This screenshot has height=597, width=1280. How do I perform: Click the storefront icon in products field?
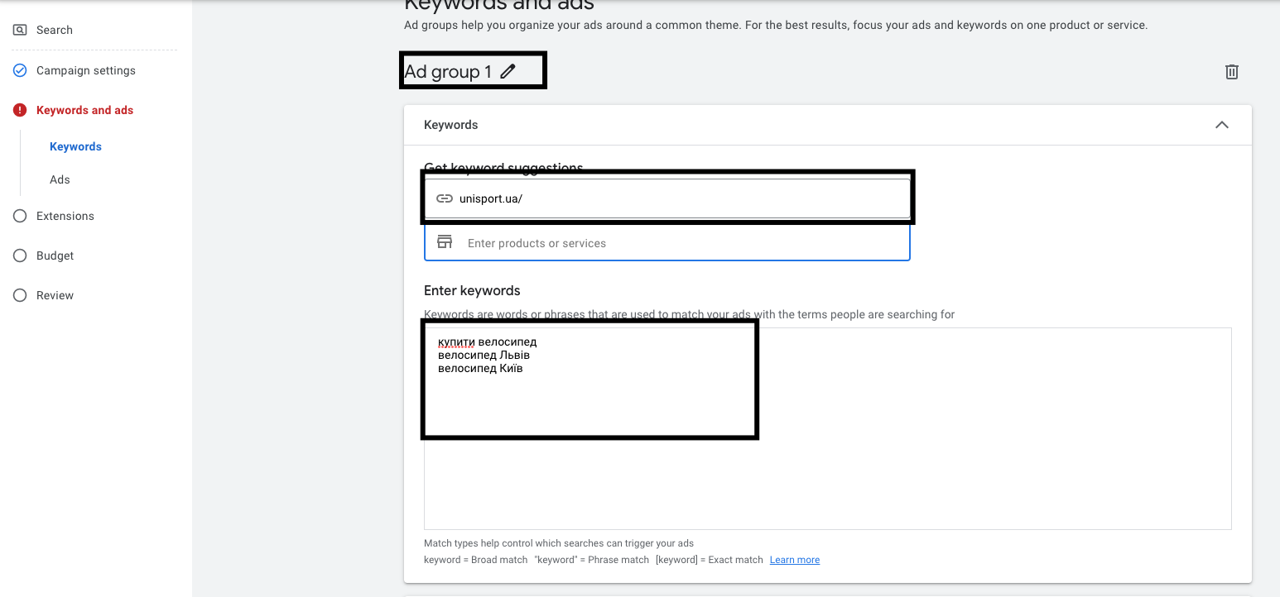coord(445,242)
